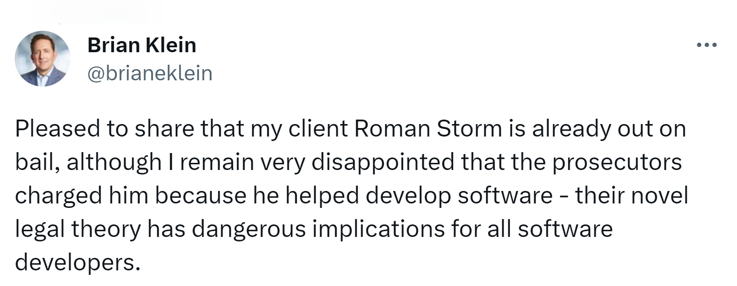Click the word "implications" in the tweet

[378, 229]
